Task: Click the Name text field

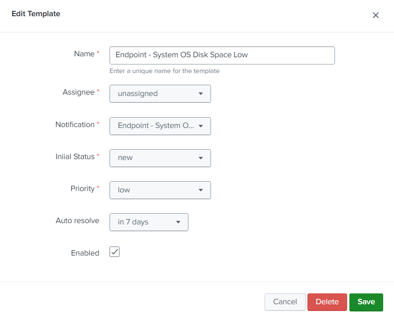Action: click(x=222, y=55)
